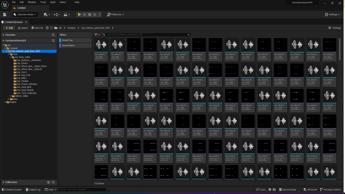Select the Content folder in the tree
The image size is (345, 194).
tap(13, 48)
